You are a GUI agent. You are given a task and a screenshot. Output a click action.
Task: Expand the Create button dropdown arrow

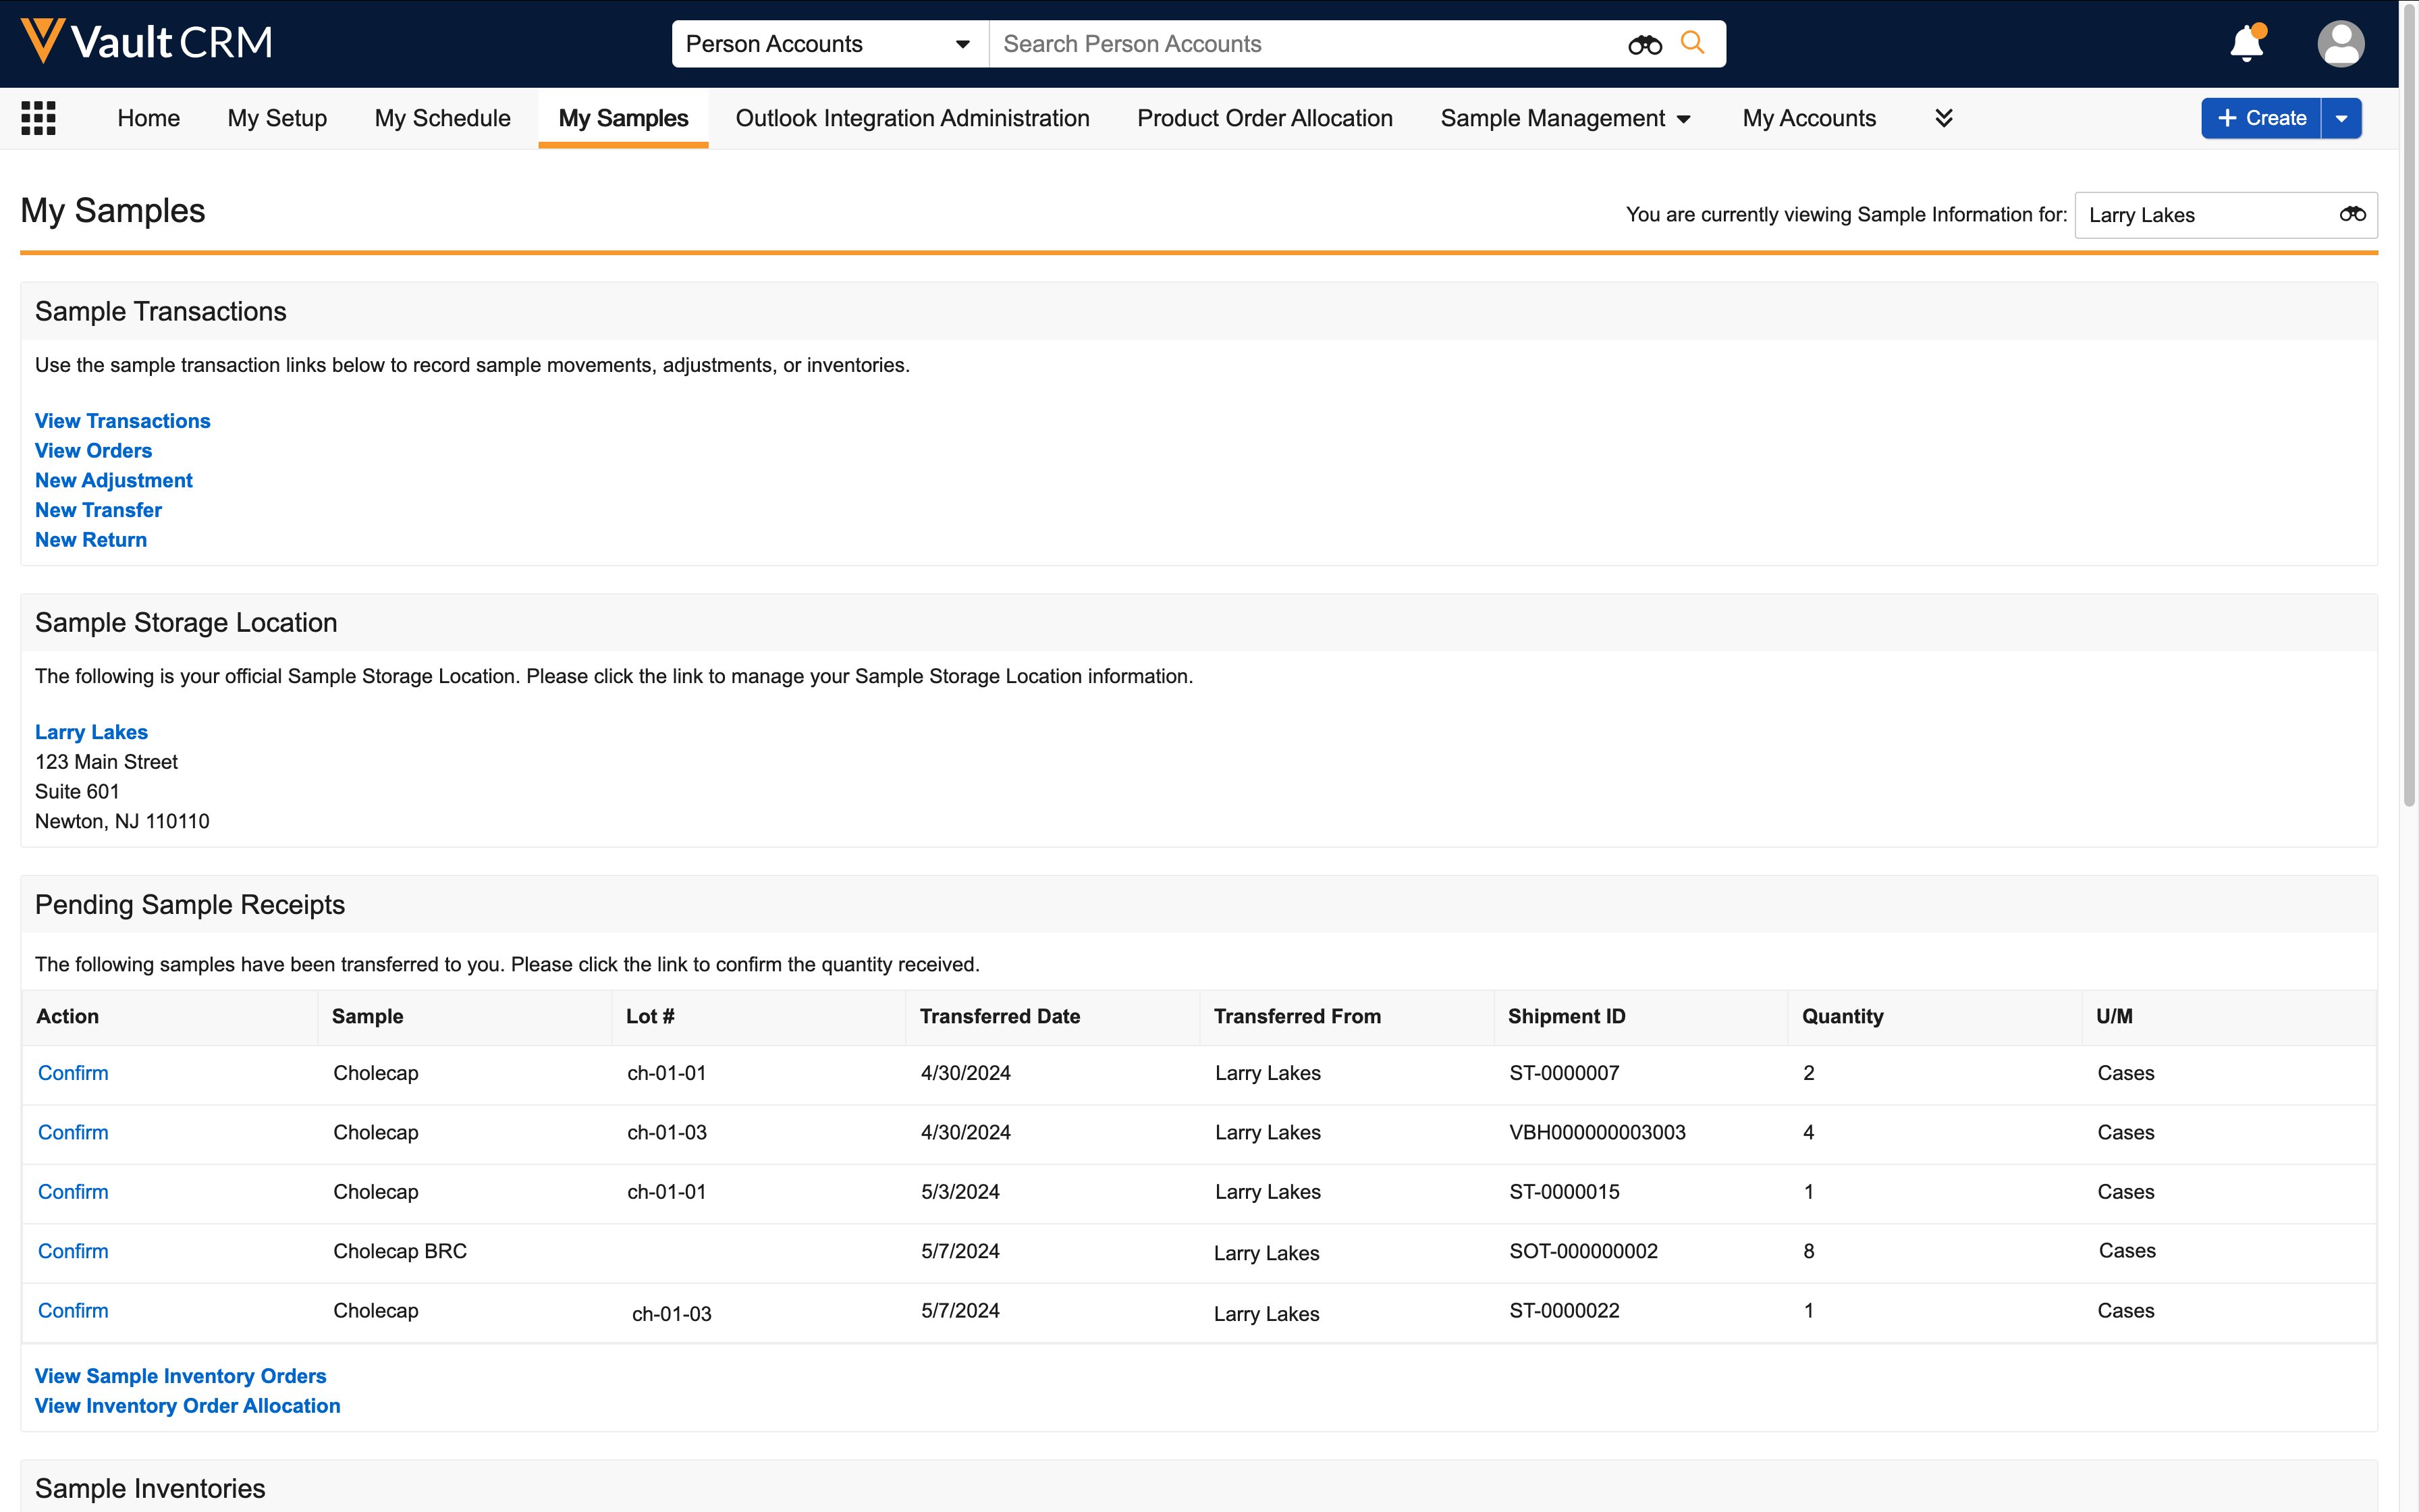click(2341, 118)
